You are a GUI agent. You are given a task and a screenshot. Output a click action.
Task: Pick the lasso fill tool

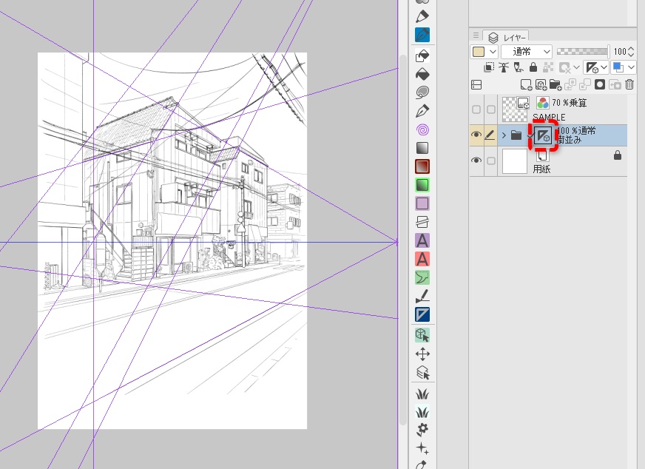tap(422, 92)
